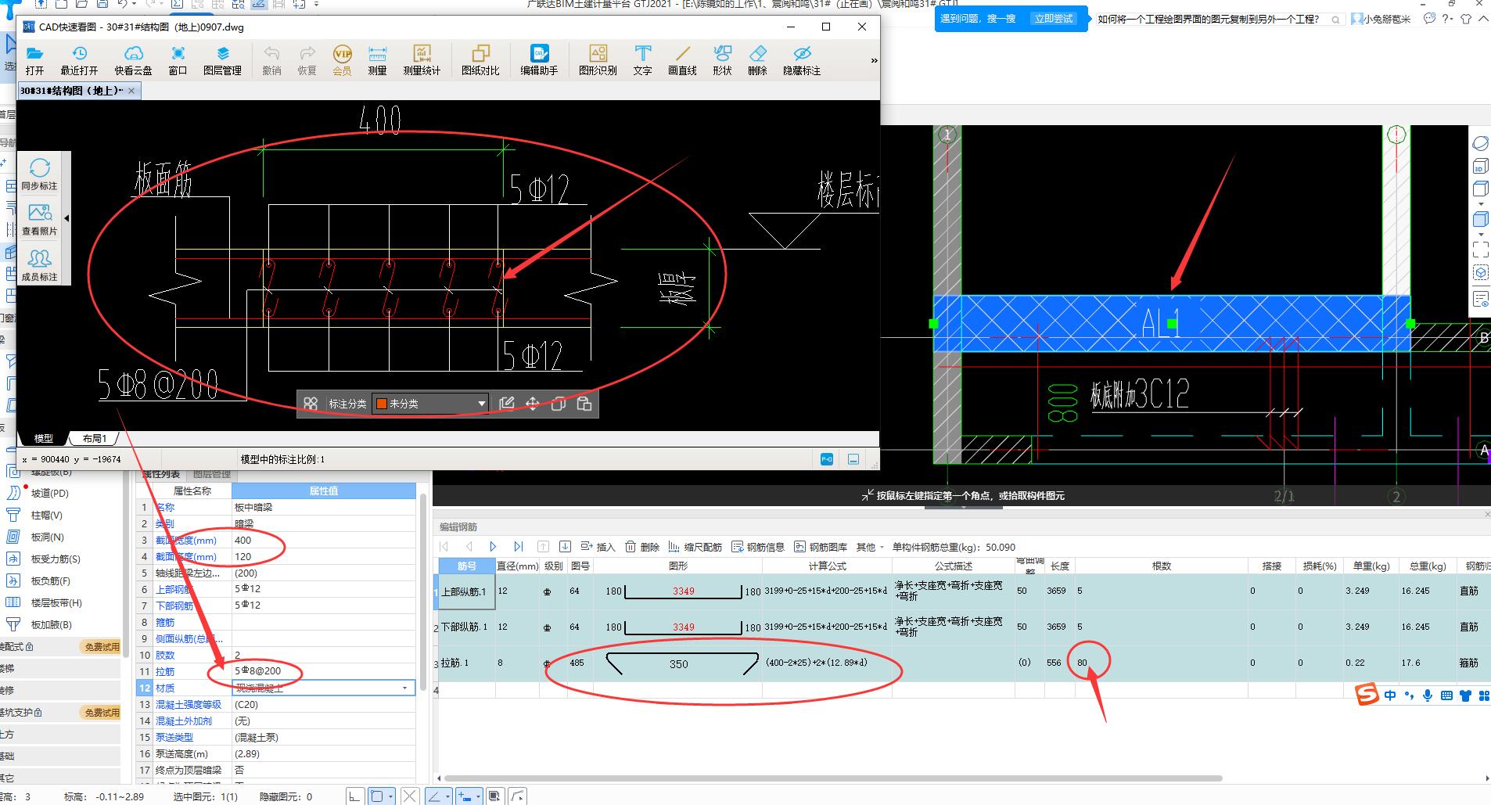
Task: Click the move icon in annotation bar
Action: click(x=533, y=404)
